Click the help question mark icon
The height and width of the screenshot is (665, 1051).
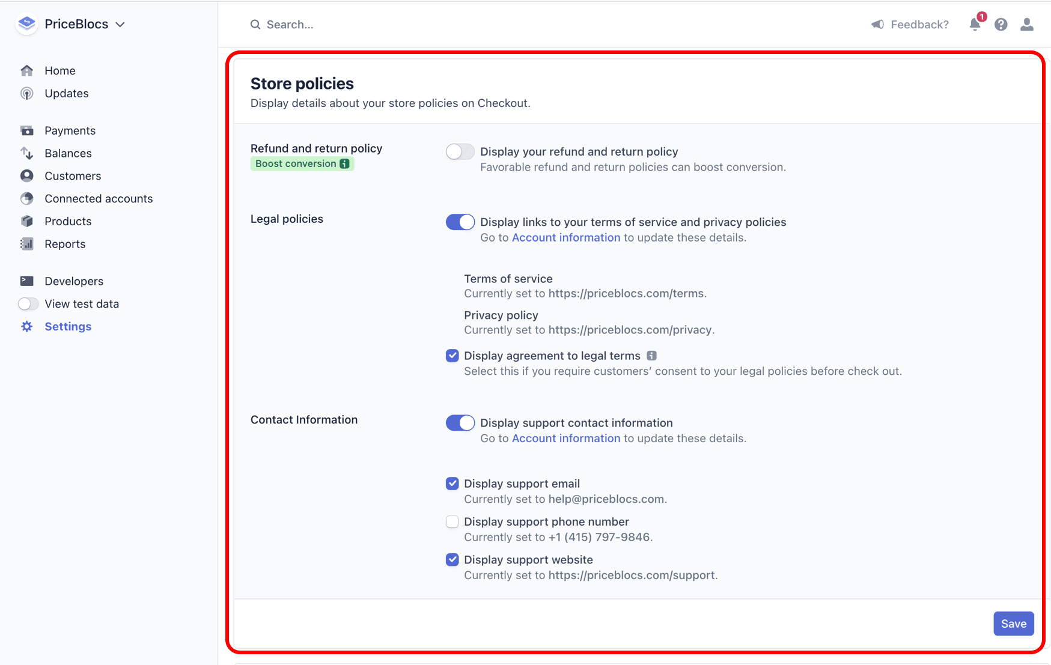[1001, 24]
